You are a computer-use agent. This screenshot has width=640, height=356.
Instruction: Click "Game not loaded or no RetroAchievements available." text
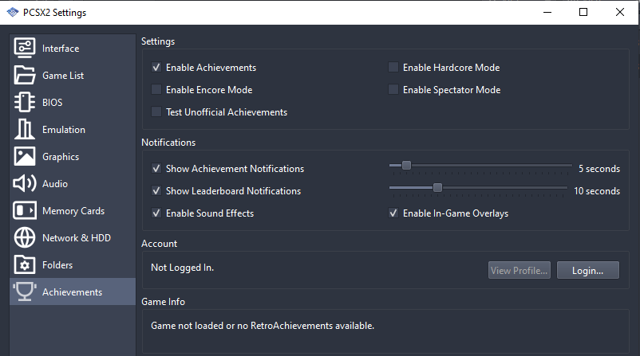point(263,326)
